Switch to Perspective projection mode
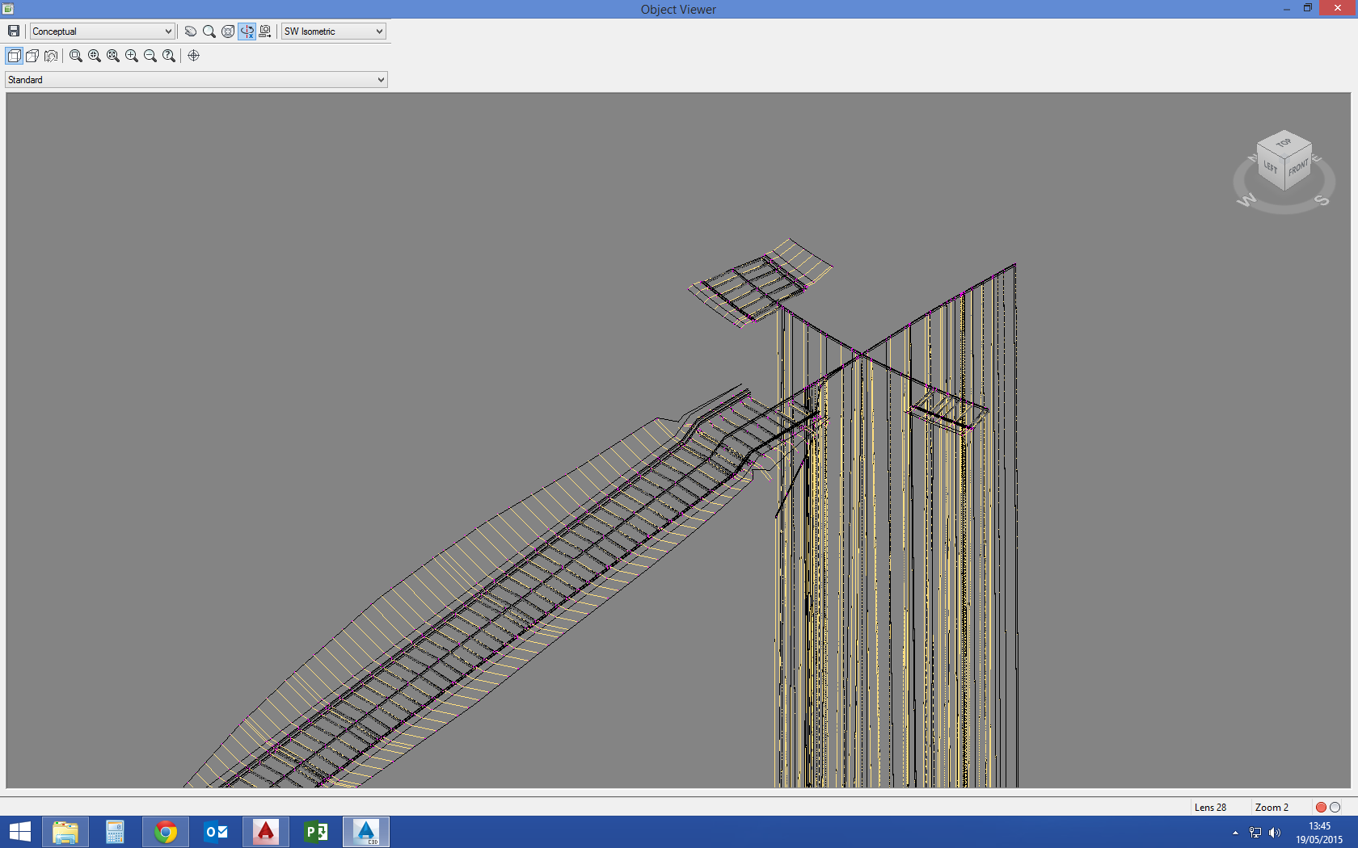This screenshot has height=848, width=1358. click(x=32, y=56)
